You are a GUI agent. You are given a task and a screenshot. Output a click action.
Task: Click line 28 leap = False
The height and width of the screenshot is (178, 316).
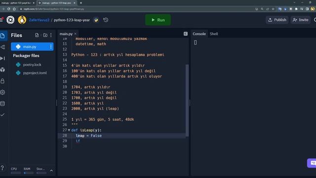89,135
